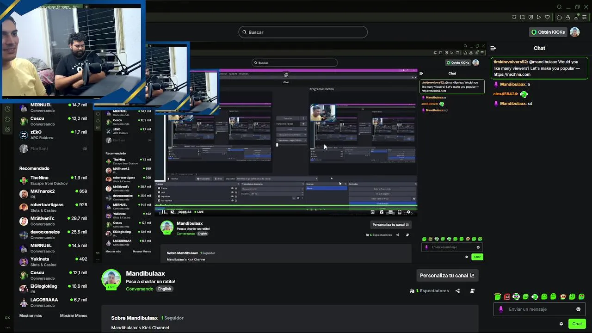Click main Personaliza tu canal button

447,275
